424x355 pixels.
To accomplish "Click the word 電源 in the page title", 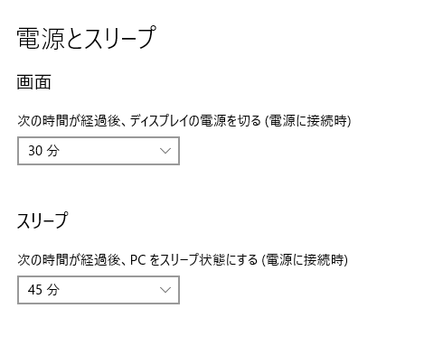I will pyautogui.click(x=41, y=38).
